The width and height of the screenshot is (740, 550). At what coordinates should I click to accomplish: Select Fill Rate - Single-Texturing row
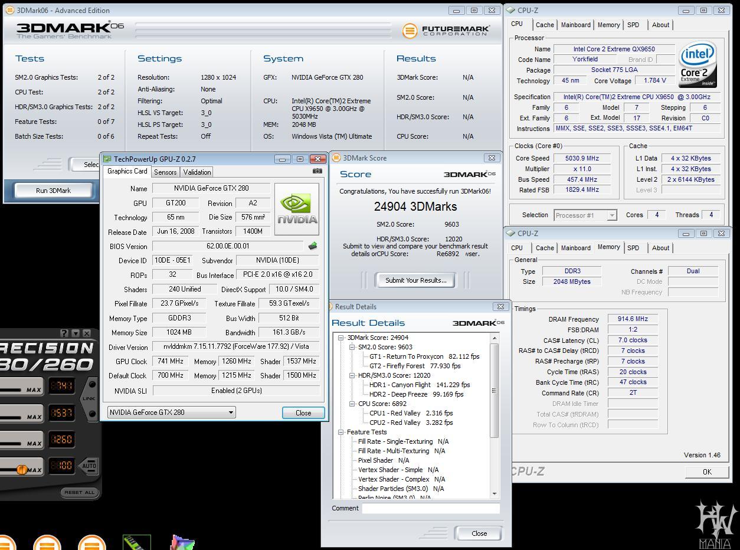click(403, 441)
